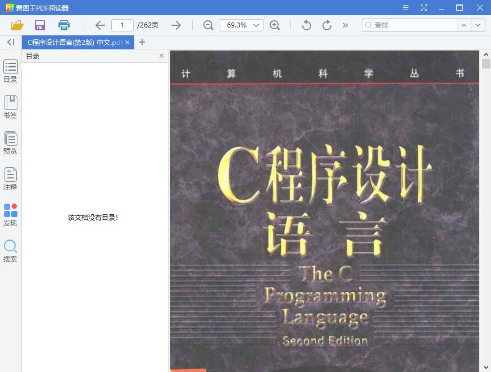Zoom out with the minus magnifier
The image size is (491, 372).
pos(208,25)
